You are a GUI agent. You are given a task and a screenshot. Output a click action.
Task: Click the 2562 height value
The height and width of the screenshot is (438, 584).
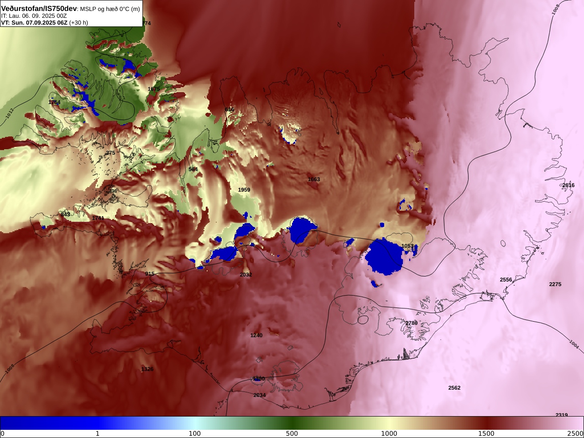point(454,388)
